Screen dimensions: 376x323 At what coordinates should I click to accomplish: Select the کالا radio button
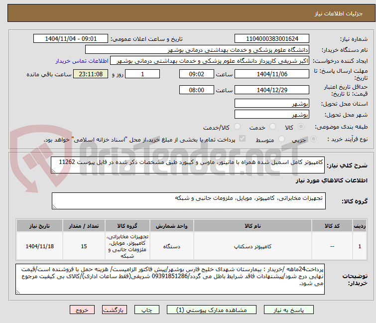click(x=301, y=127)
